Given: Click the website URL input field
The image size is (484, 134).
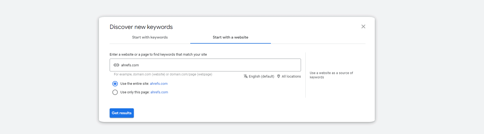Looking at the screenshot, I should pyautogui.click(x=210, y=65).
